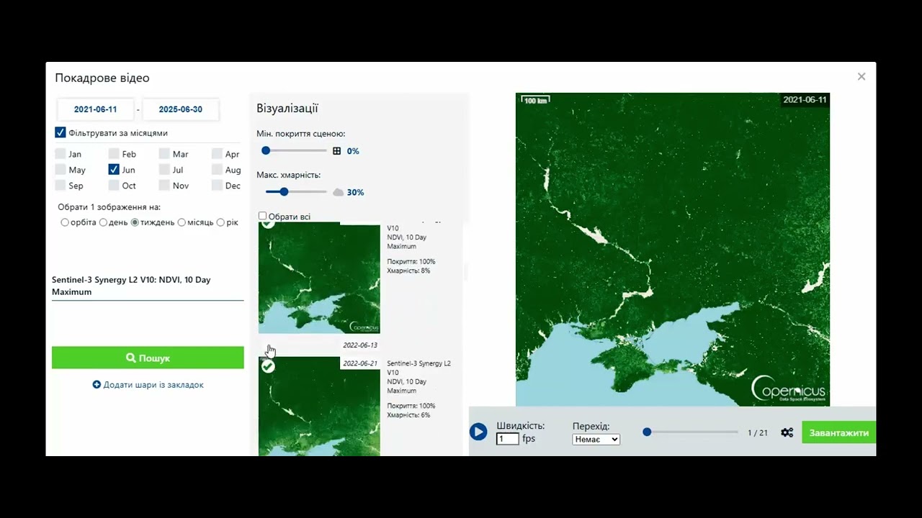Image resolution: width=922 pixels, height=518 pixels.
Task: Uncheck the Jun month filter
Action: point(114,170)
